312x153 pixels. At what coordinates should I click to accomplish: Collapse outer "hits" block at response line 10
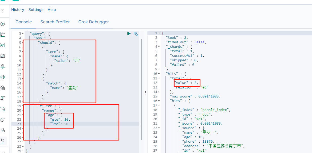(x=159, y=74)
